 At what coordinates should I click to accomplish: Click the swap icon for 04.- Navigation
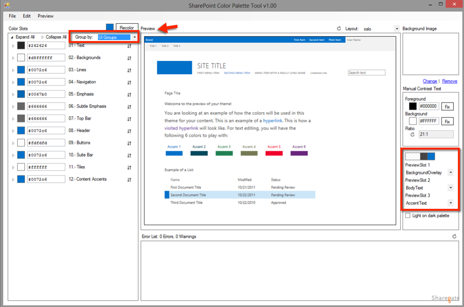coord(129,83)
